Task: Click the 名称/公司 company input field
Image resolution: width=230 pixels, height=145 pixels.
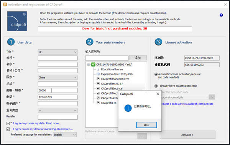Action: [58, 71]
